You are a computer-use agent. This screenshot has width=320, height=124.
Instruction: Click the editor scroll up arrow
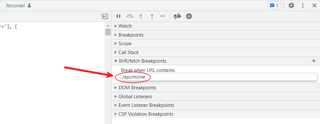(x=108, y=26)
